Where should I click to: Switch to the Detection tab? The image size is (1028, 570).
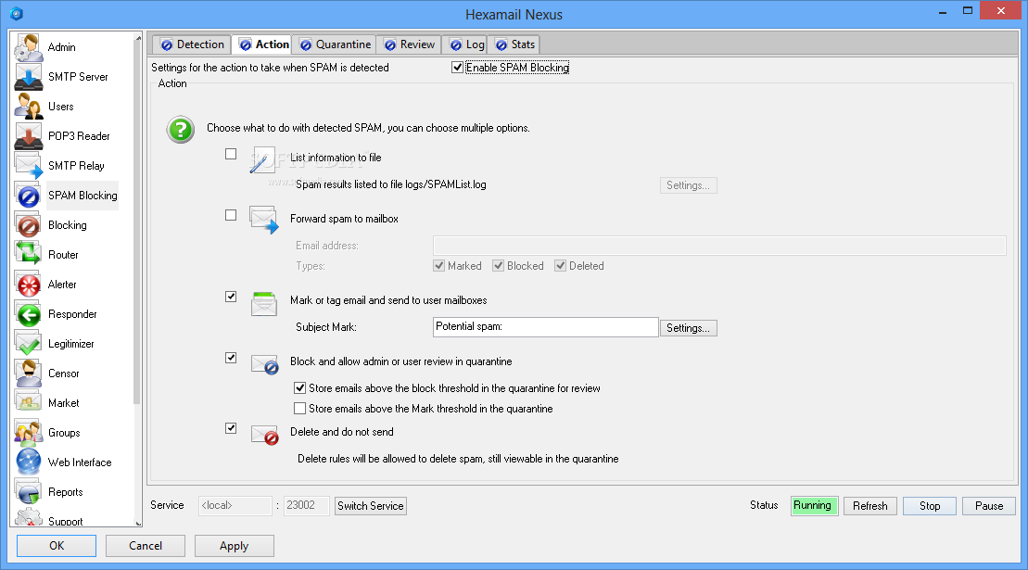(x=192, y=44)
